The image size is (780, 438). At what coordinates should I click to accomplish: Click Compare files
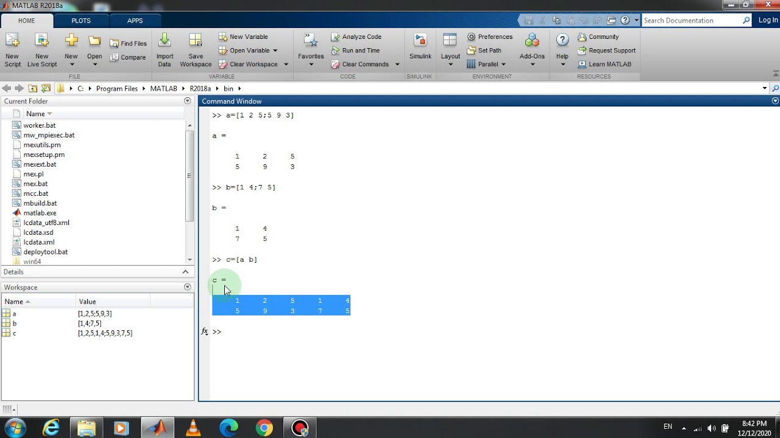[129, 57]
